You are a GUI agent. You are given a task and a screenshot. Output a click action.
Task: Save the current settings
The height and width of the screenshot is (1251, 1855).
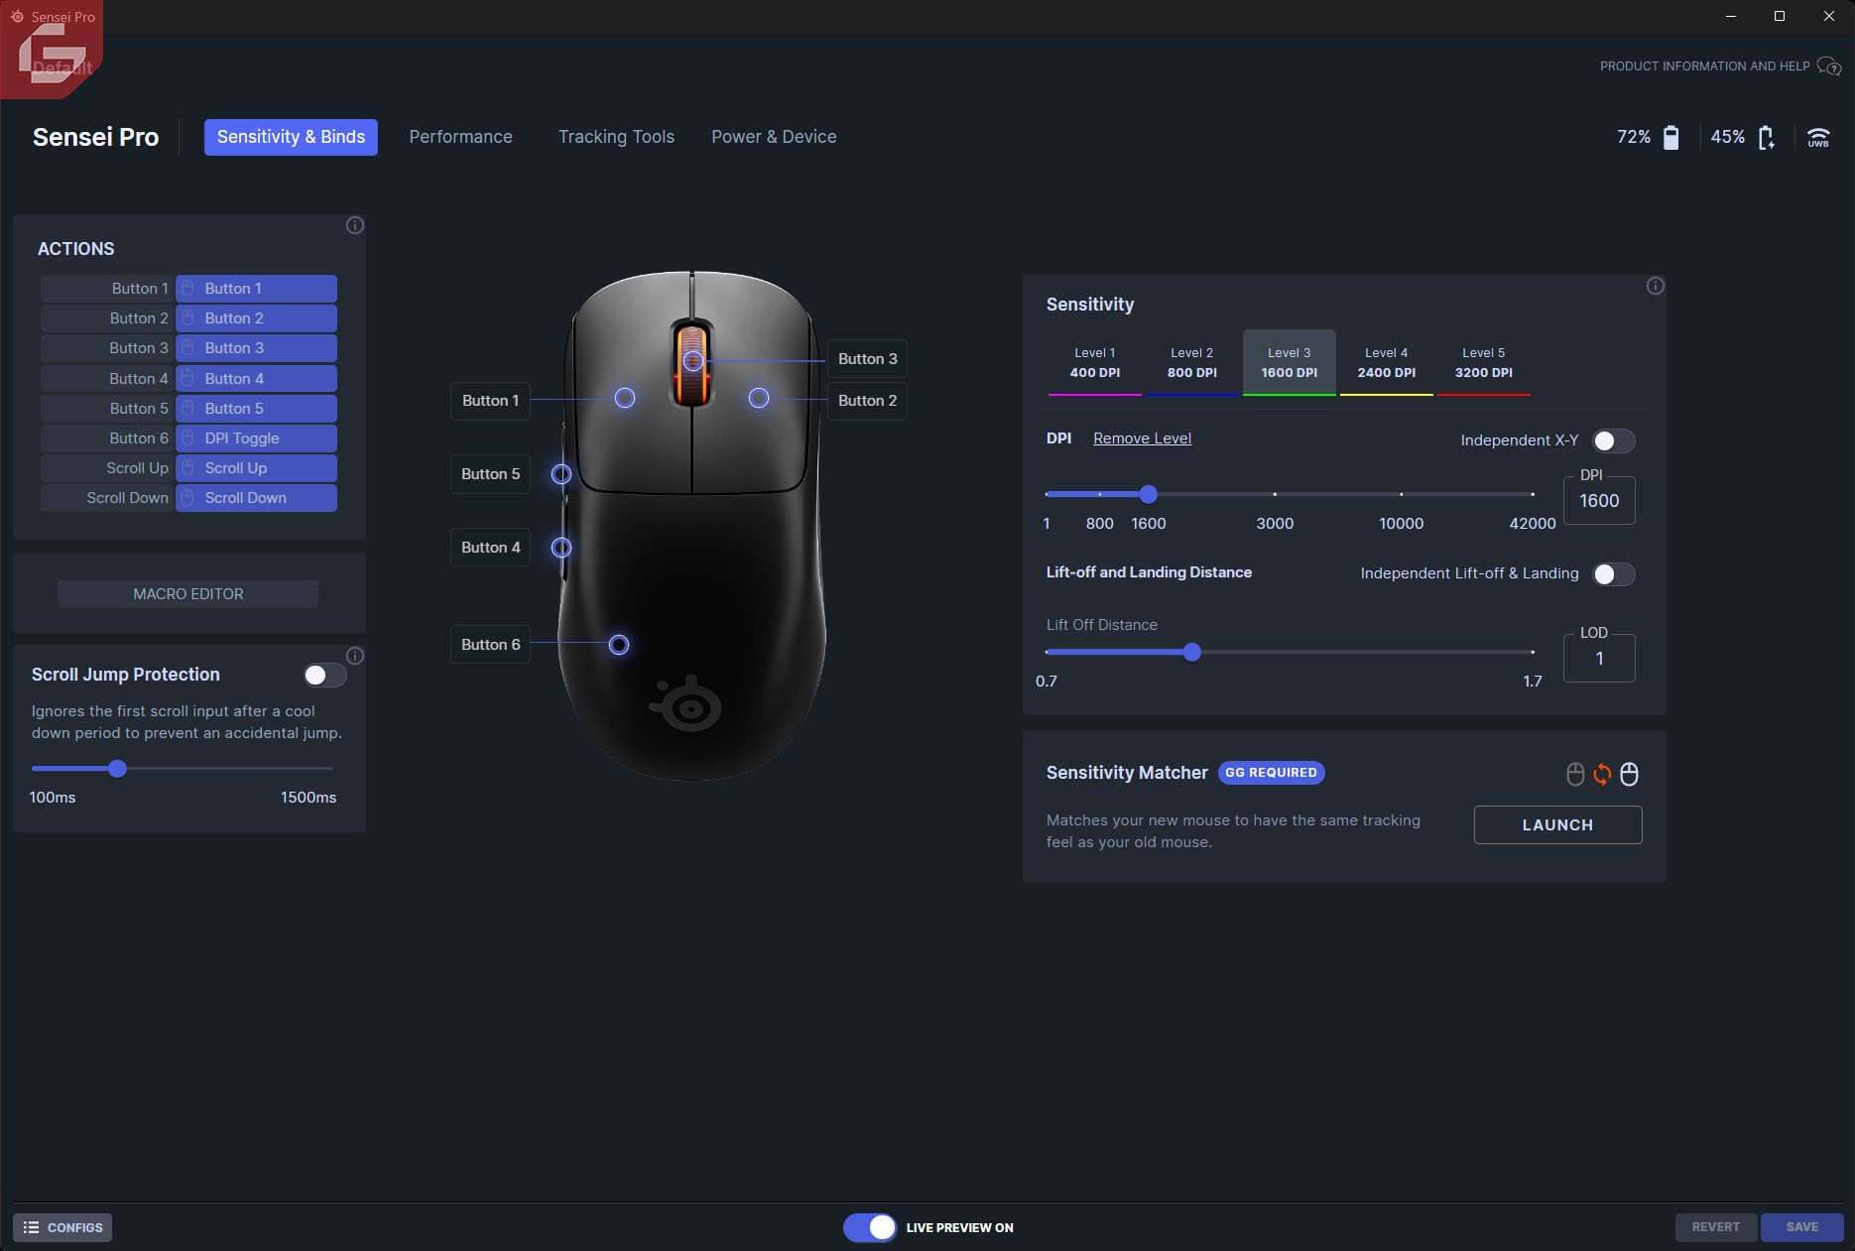[x=1802, y=1227]
